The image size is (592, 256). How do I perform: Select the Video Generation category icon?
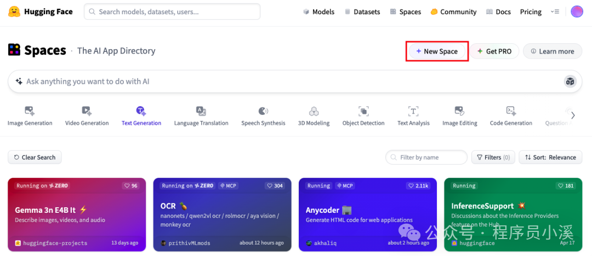tap(87, 111)
